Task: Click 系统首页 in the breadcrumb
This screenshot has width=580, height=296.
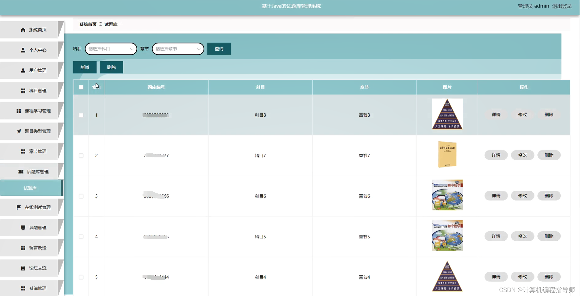Action: (88, 24)
